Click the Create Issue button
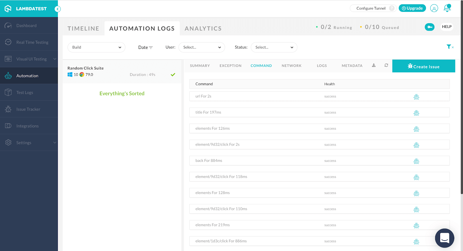 [x=423, y=66]
